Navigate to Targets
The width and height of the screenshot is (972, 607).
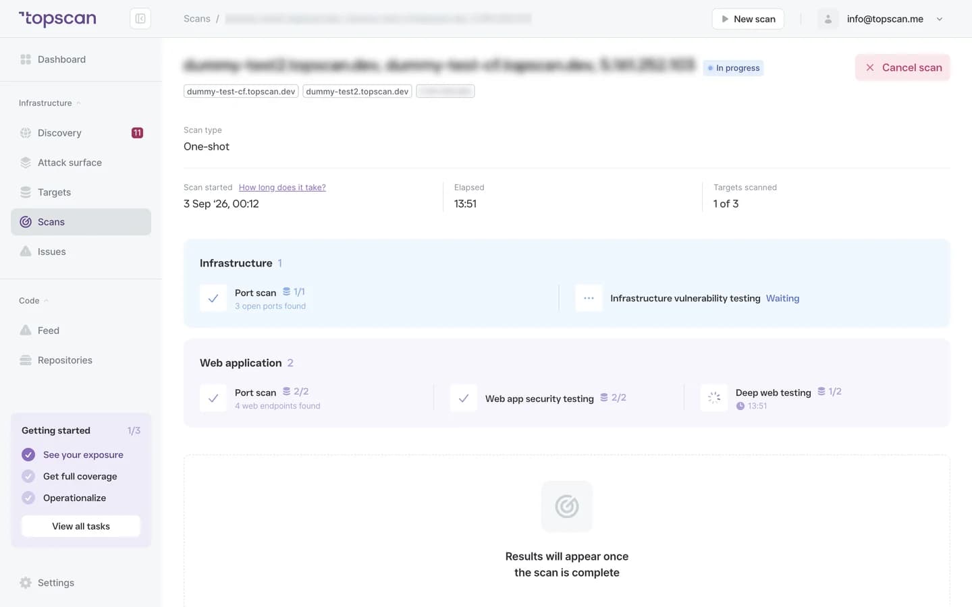[x=81, y=192]
